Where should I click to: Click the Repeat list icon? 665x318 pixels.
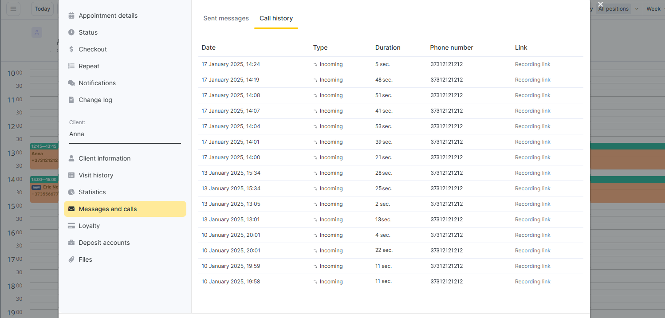point(71,66)
